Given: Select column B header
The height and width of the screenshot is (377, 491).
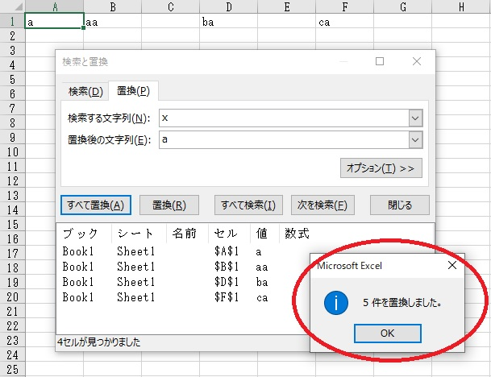Looking at the screenshot, I should tap(112, 6).
